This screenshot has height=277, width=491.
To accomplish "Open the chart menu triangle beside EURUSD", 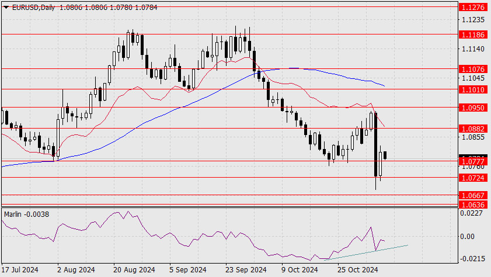I will [6, 7].
